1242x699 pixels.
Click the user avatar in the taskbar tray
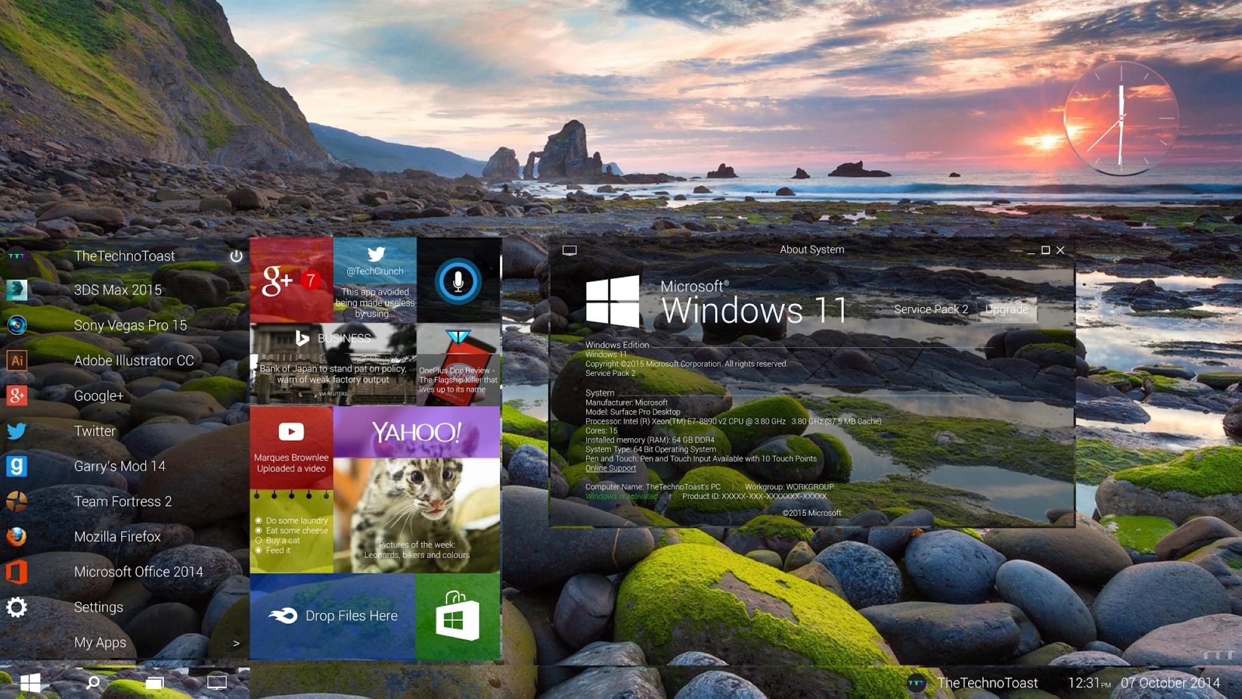coord(917,683)
